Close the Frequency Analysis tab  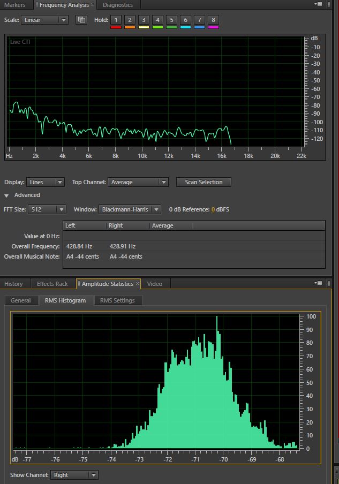coord(93,5)
